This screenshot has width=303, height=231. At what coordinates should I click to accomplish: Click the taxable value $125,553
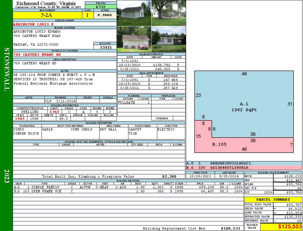coord(281,227)
